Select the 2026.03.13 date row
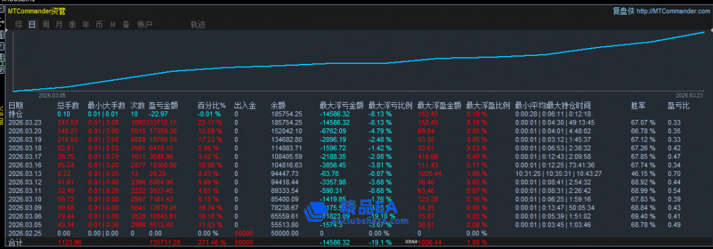This screenshot has height=249, width=713. [24, 173]
